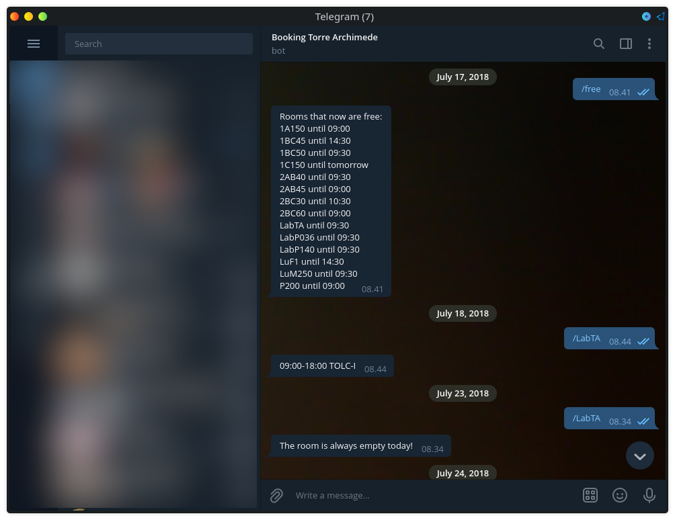Open the hamburger main menu
Screen dimensions: 675x520
tap(34, 44)
